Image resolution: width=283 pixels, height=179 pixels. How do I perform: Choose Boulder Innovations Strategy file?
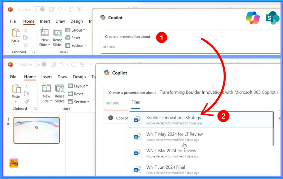201,120
